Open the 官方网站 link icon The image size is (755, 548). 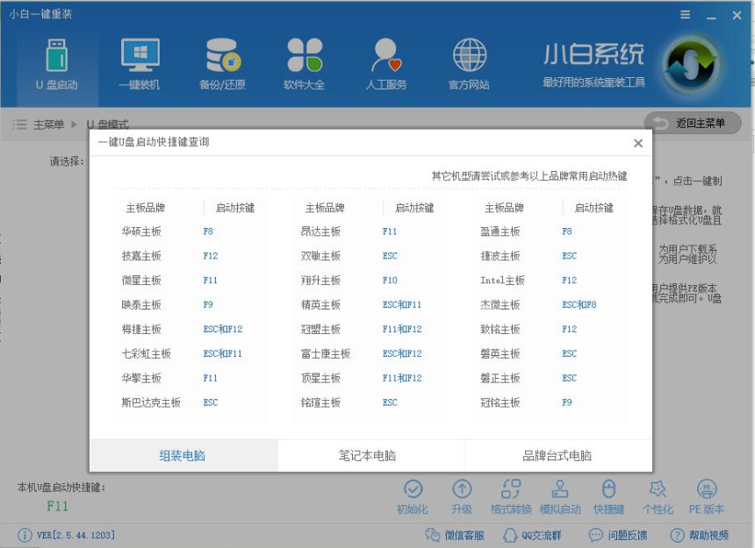[x=469, y=64]
